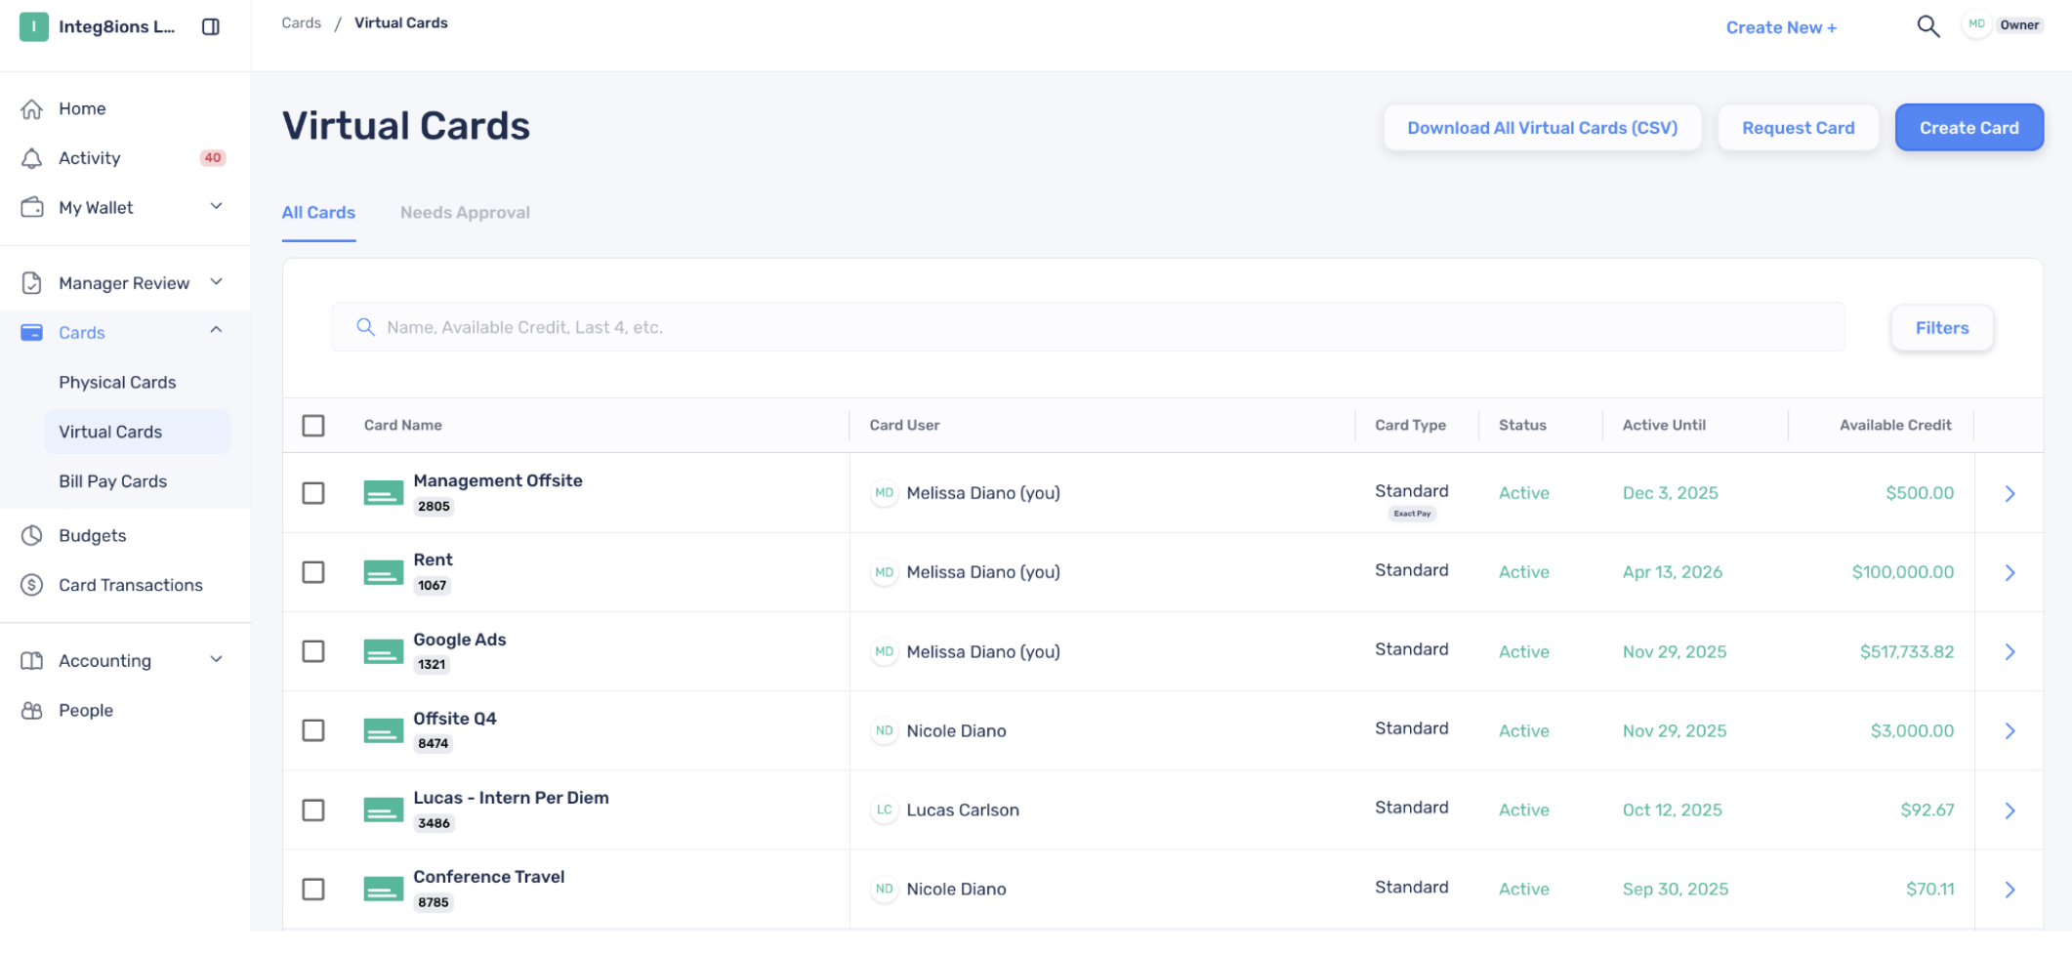Click the Cards breadcrumb link

[301, 22]
